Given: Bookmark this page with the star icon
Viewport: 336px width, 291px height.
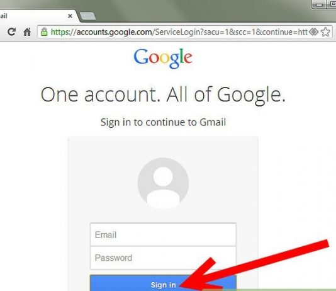Looking at the screenshot, I should tap(325, 32).
